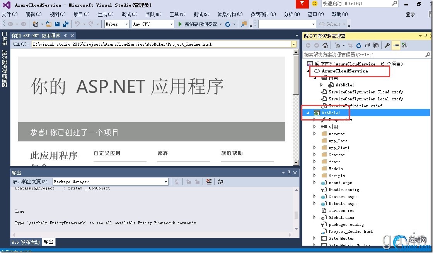Viewport: 433px width, 253px height.
Task: Click the feedback smiley face icon
Action: coord(315,3)
